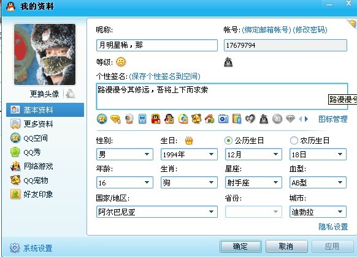Click the colorful circle with phone icon
This screenshot has width=357, height=257.
(x=183, y=119)
